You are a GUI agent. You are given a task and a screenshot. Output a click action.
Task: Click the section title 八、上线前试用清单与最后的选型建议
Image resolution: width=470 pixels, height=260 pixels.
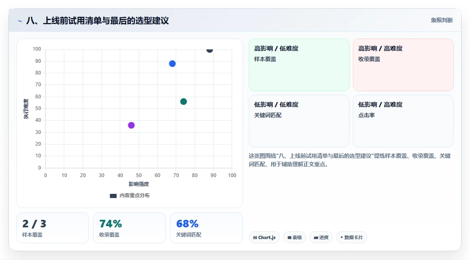coord(97,21)
